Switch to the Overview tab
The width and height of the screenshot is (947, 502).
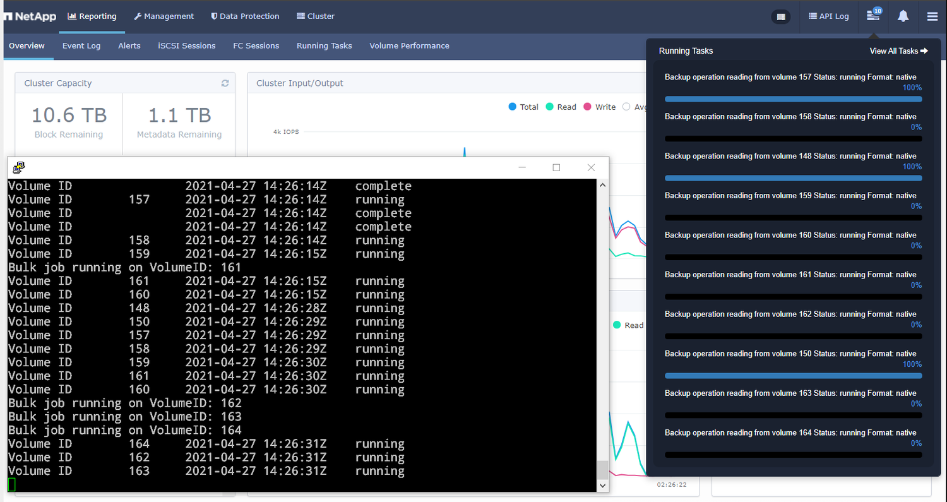click(x=27, y=45)
